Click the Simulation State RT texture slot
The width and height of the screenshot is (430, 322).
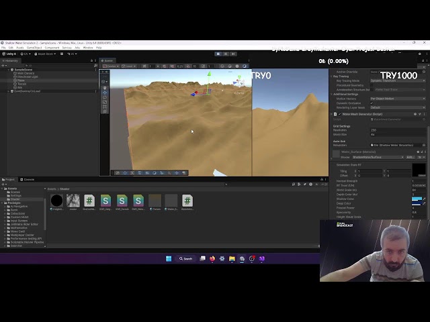[x=419, y=170]
